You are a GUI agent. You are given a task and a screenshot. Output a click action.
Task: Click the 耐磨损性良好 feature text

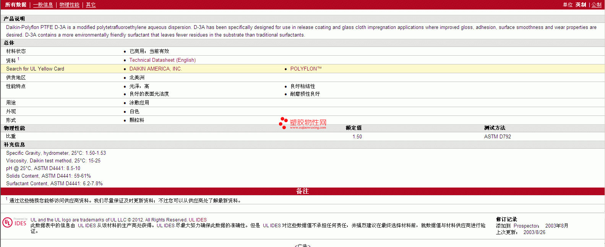(x=305, y=94)
